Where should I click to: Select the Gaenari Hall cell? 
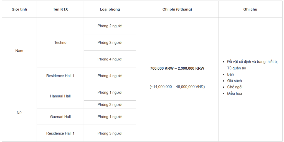pos(60,117)
